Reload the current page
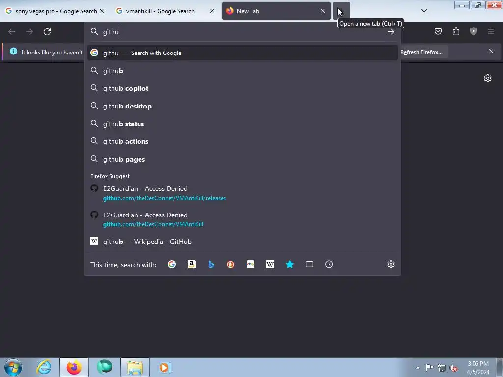 point(47,32)
